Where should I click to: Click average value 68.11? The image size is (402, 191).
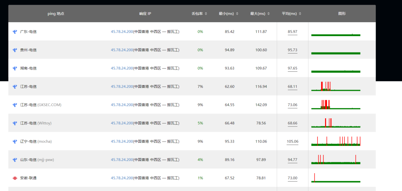click(292, 86)
